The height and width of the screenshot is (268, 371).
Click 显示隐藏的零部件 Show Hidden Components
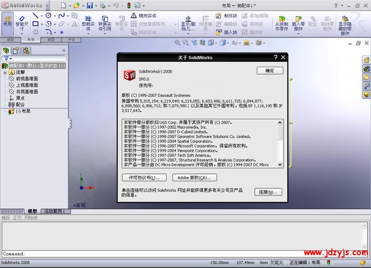click(x=345, y=25)
